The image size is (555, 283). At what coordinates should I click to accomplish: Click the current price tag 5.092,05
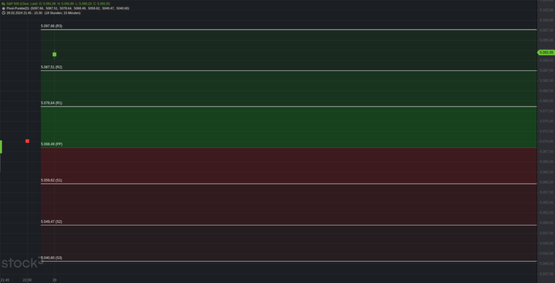click(x=546, y=53)
